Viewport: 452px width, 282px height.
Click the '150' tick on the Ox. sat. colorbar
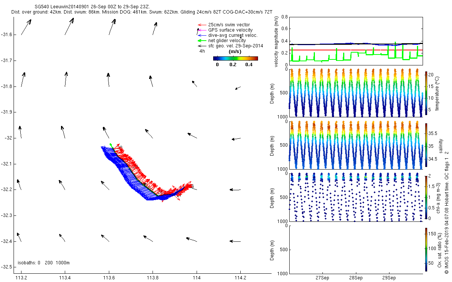(432, 234)
